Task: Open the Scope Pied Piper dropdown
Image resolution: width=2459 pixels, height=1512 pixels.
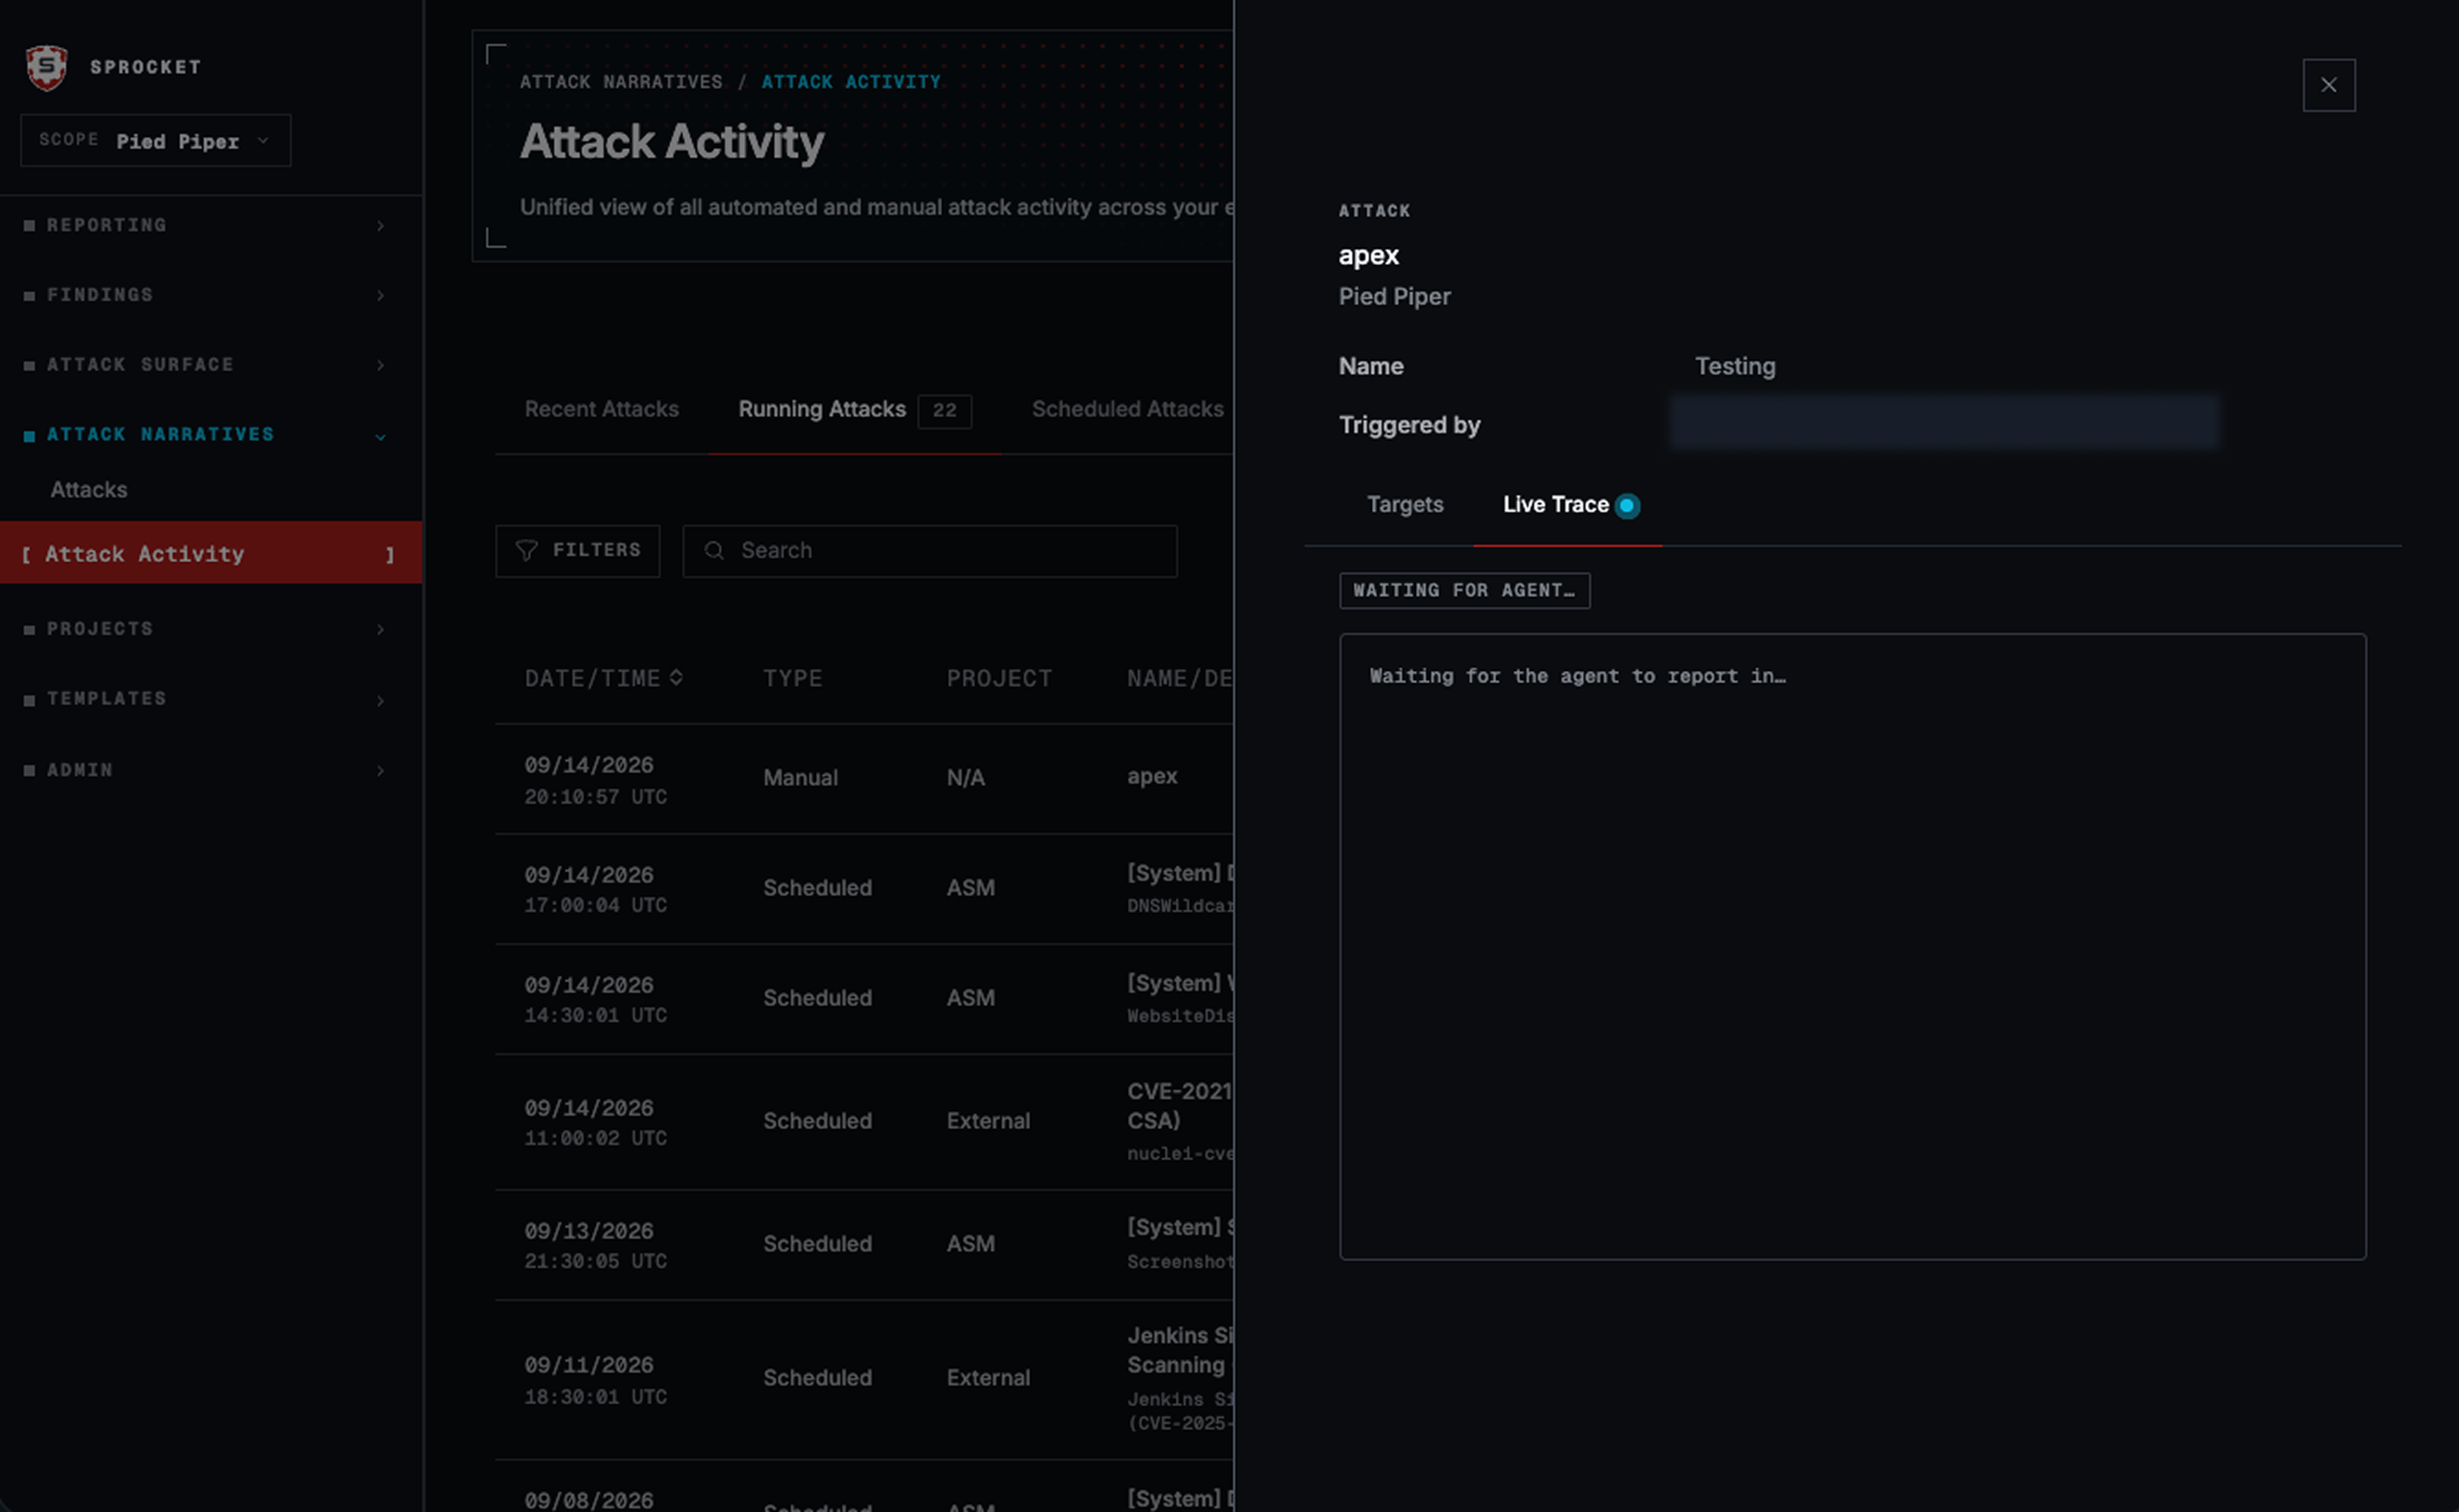Action: 156,141
